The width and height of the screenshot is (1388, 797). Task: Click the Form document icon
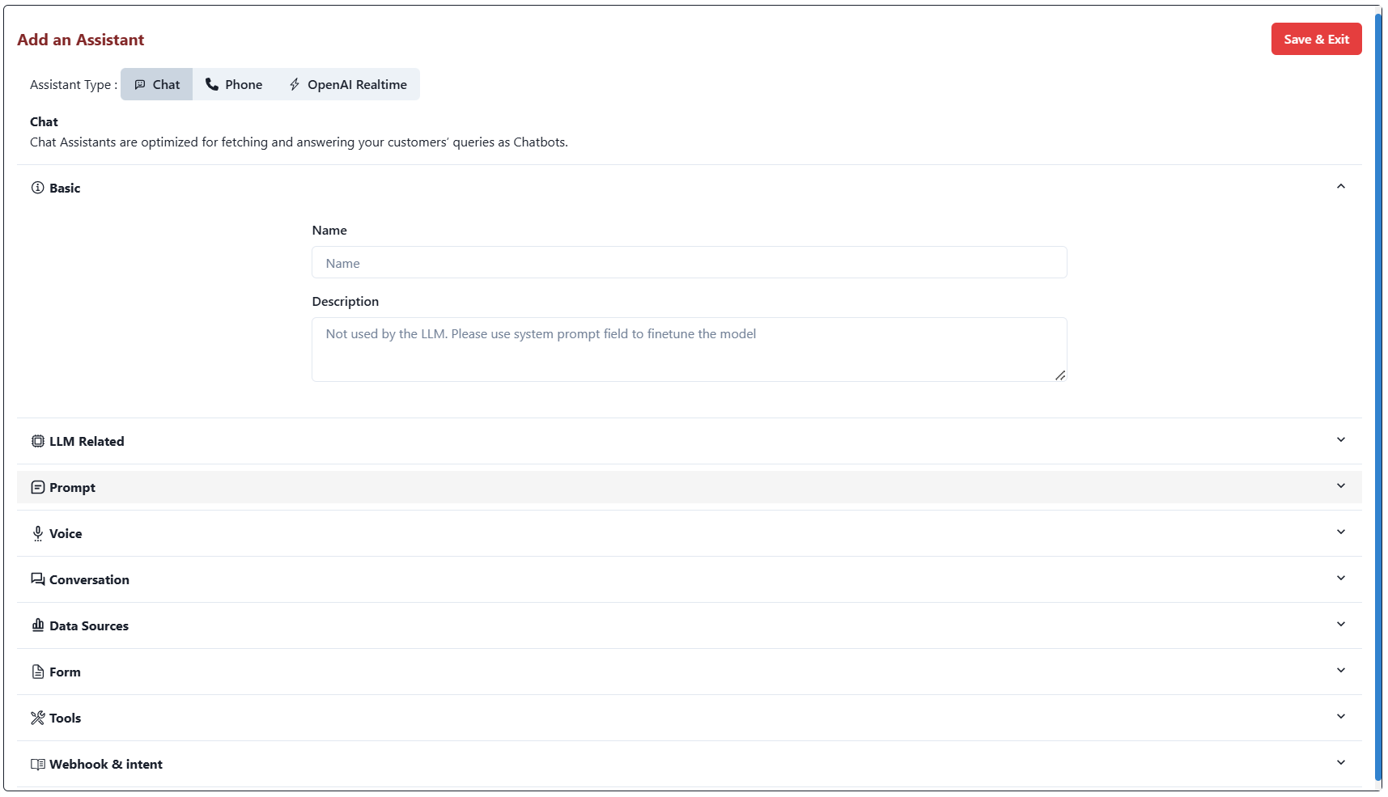click(37, 672)
